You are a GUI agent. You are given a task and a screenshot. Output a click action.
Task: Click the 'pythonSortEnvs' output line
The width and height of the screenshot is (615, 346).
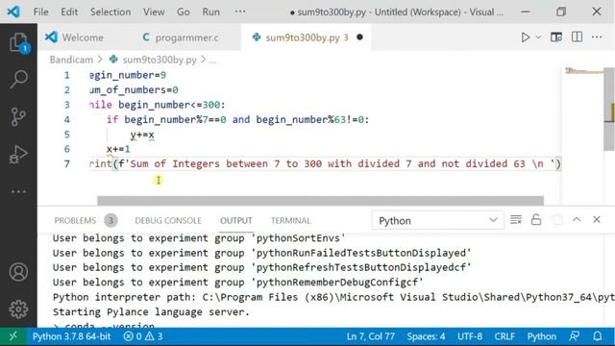point(199,238)
